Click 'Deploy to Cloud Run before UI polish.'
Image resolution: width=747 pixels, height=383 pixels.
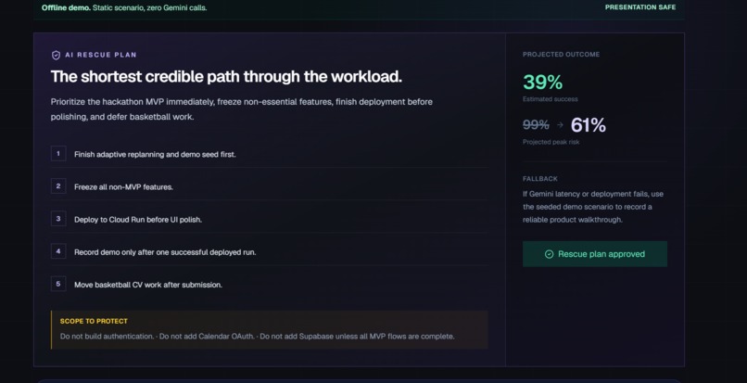(x=138, y=220)
